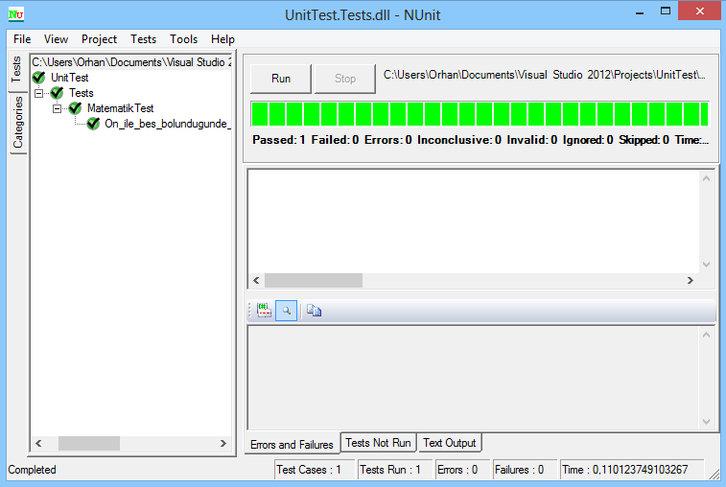The height and width of the screenshot is (487, 726).
Task: Open the Tools menu
Action: coord(183,39)
